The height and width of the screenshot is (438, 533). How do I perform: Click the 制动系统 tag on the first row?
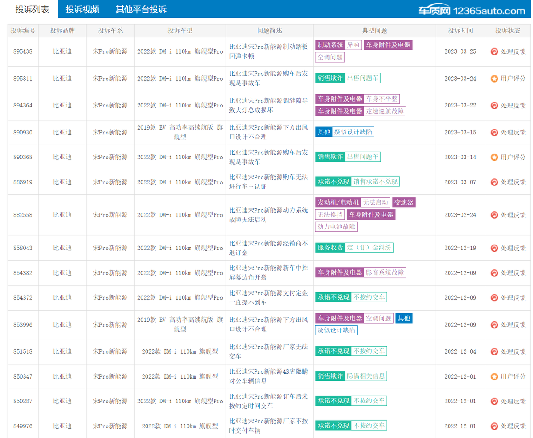click(x=330, y=45)
